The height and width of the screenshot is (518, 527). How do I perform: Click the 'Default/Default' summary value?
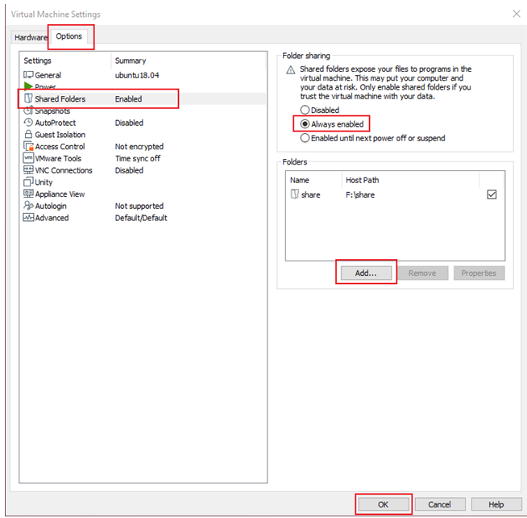[x=141, y=218]
